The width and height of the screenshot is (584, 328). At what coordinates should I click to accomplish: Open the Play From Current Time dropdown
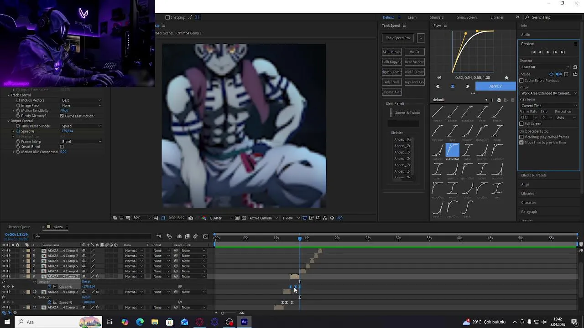point(548,106)
